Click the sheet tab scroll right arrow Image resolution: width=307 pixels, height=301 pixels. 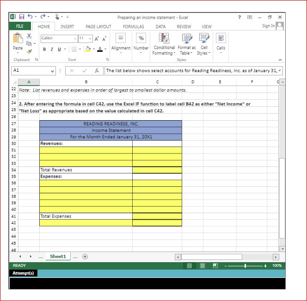[x=31, y=256]
